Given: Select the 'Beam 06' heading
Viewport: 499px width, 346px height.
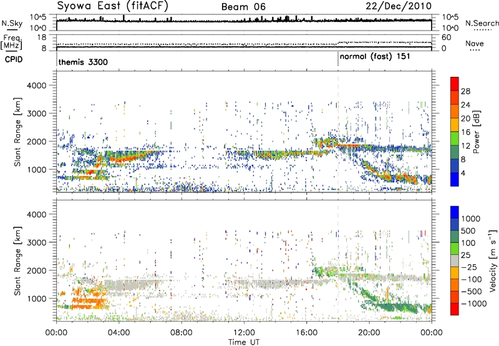Looking at the screenshot, I should (243, 7).
